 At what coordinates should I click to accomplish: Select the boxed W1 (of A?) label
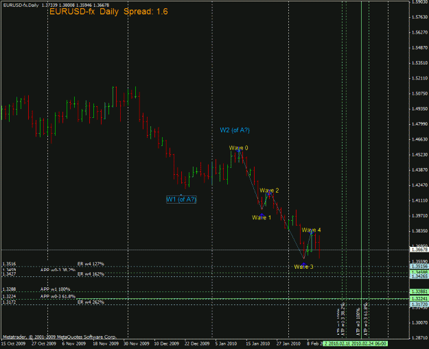(x=181, y=200)
